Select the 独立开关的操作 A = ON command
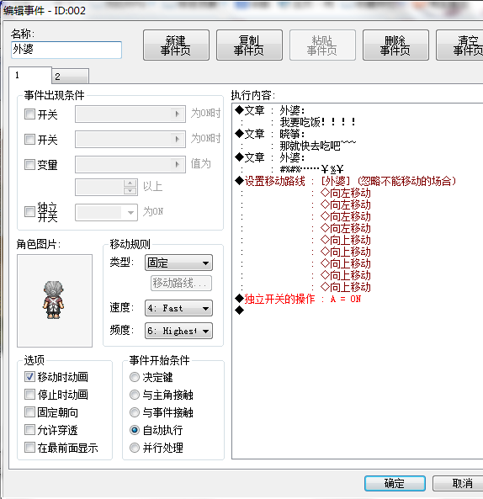This screenshot has height=499, width=483. click(x=302, y=299)
